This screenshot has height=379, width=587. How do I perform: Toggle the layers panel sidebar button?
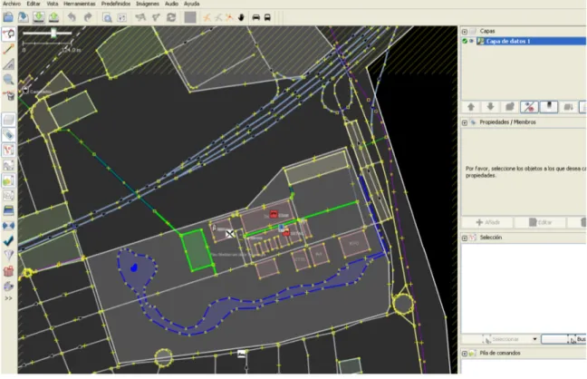click(9, 120)
